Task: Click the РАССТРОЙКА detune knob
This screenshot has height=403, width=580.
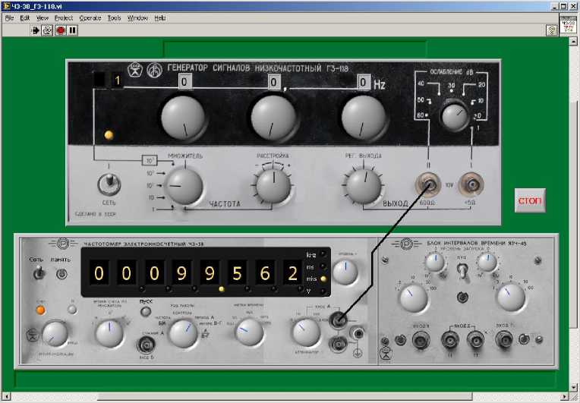Action: pos(273,186)
